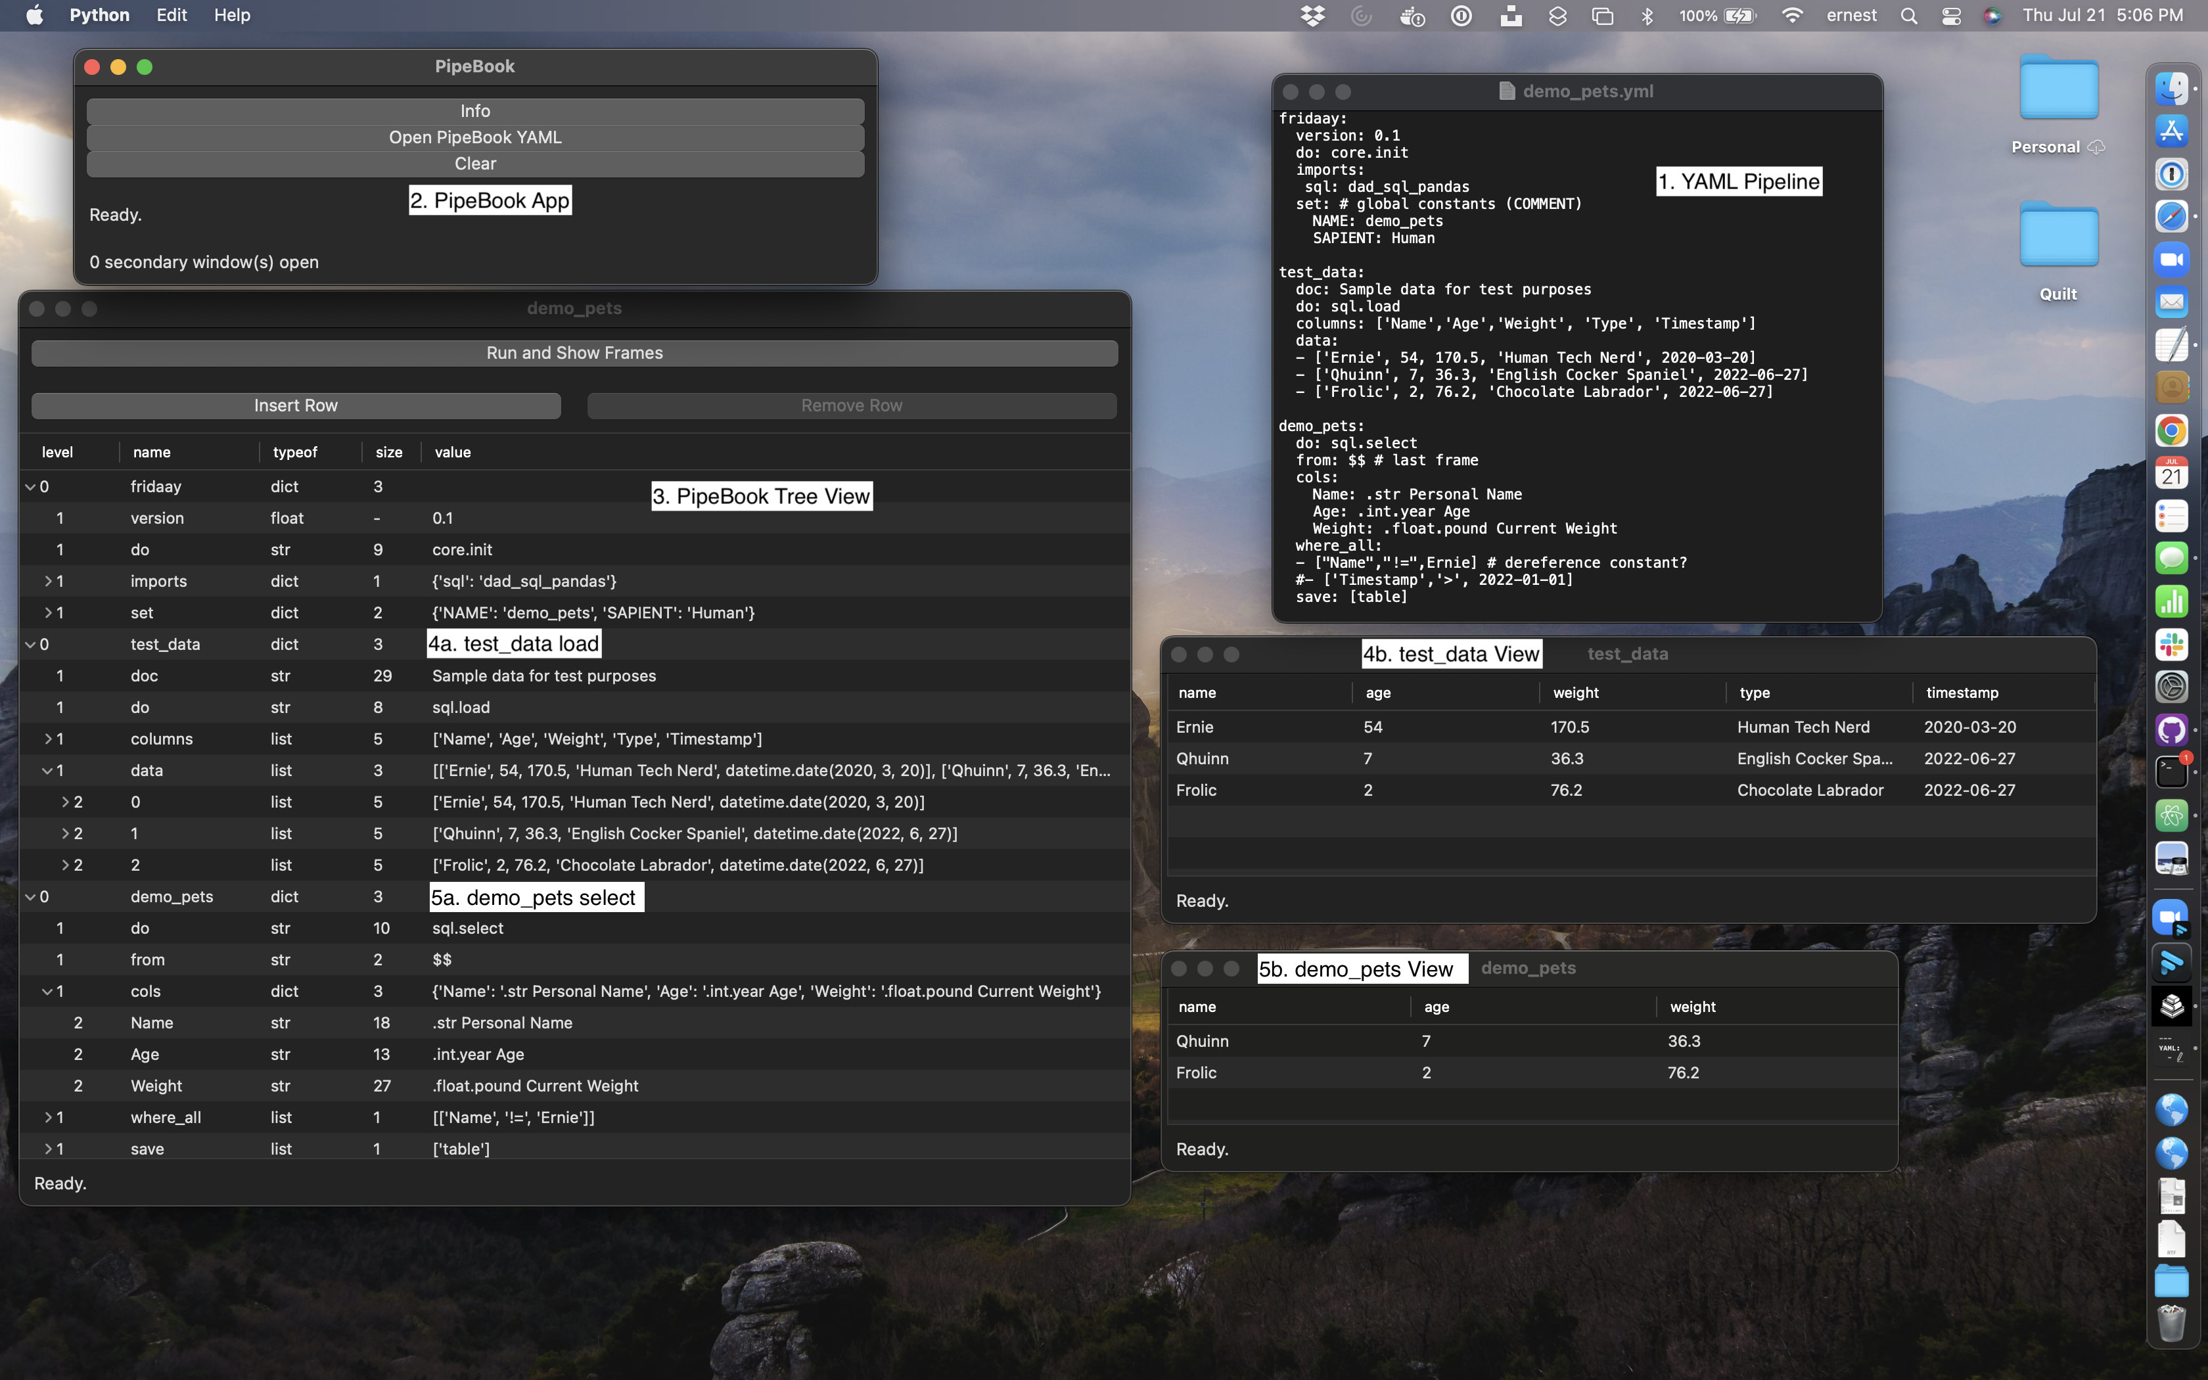
Task: Open Spotlight search magnifier icon
Action: point(1909,16)
